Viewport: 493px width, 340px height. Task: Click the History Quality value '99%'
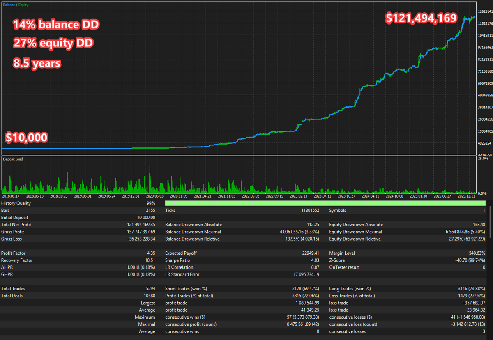(x=151, y=203)
